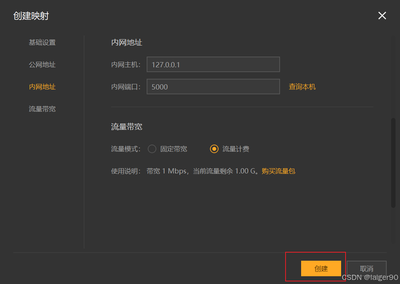This screenshot has height=284, width=400.
Task: Open the 购买流量包 link
Action: point(278,171)
